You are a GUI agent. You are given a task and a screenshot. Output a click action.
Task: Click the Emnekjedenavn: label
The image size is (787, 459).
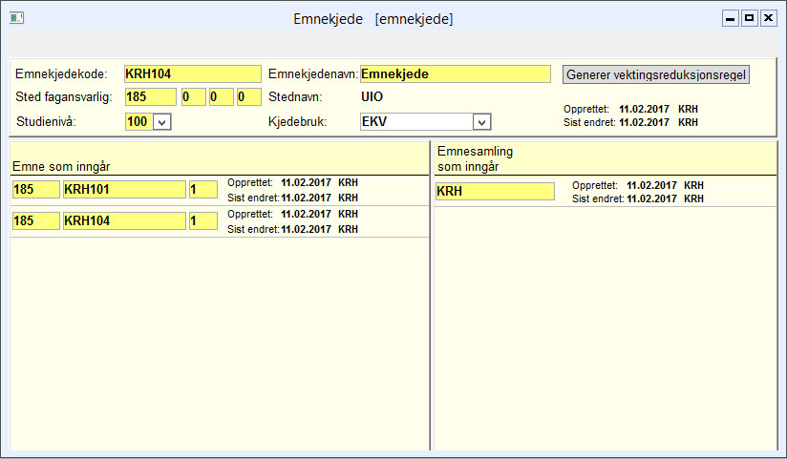pos(313,74)
